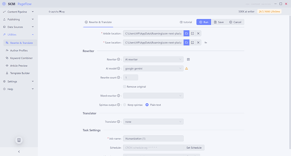Expand Content Pipeline menu
The height and width of the screenshot is (156, 291).
point(19,12)
